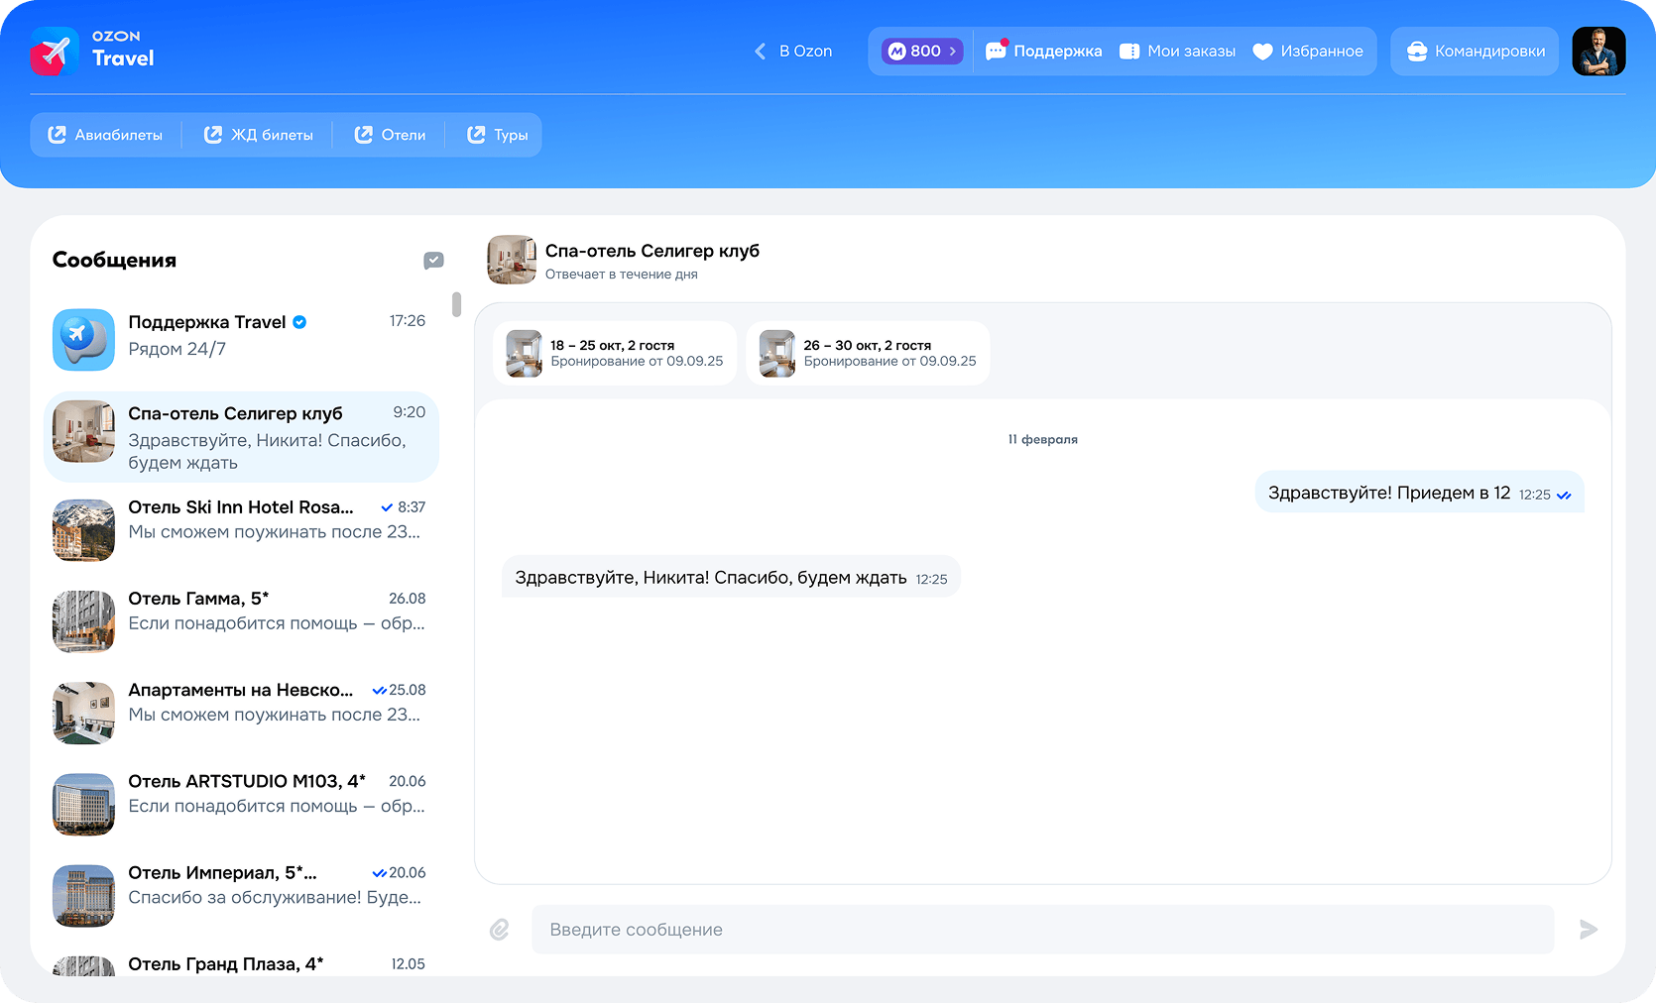Click the external-link icon beside Авиабилеты
This screenshot has width=1656, height=1003.
click(57, 135)
